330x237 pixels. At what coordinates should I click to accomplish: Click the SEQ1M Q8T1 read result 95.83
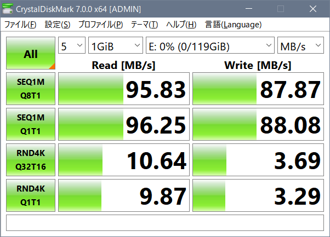point(124,89)
